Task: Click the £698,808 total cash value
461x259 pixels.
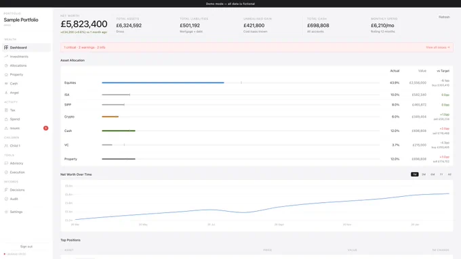Action: click(318, 26)
